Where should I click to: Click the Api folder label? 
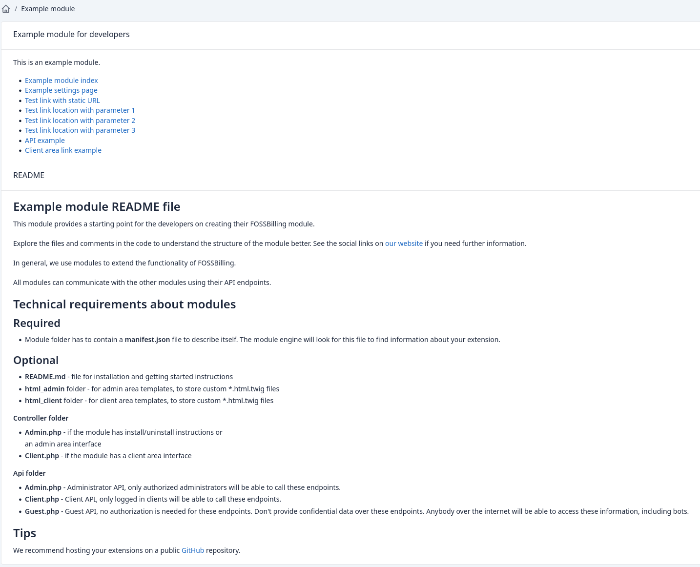pyautogui.click(x=29, y=473)
